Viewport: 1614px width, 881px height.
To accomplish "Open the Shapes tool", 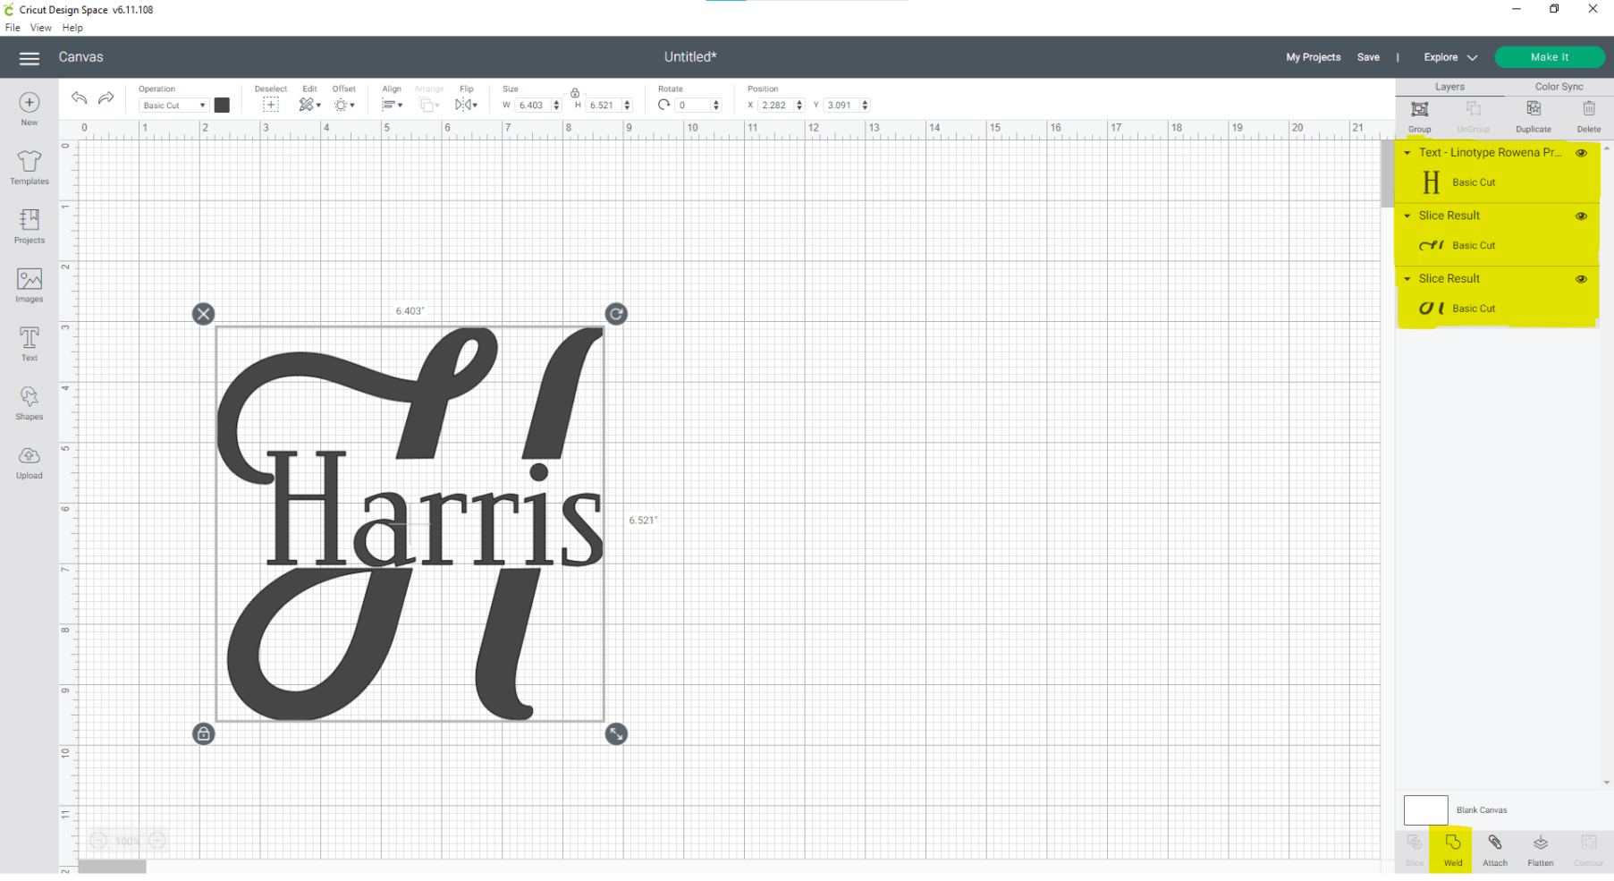I will coord(29,402).
